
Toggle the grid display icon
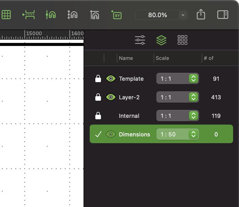tap(6, 15)
